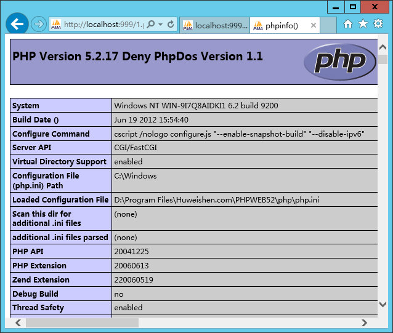Image resolution: width=393 pixels, height=333 pixels.
Task: Minimize the browser window
Action: tap(336, 7)
